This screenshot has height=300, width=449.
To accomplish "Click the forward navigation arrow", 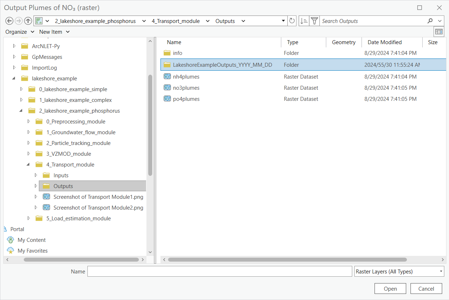I will (x=19, y=21).
